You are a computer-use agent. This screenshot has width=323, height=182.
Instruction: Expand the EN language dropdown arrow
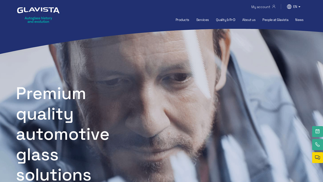tap(299, 7)
